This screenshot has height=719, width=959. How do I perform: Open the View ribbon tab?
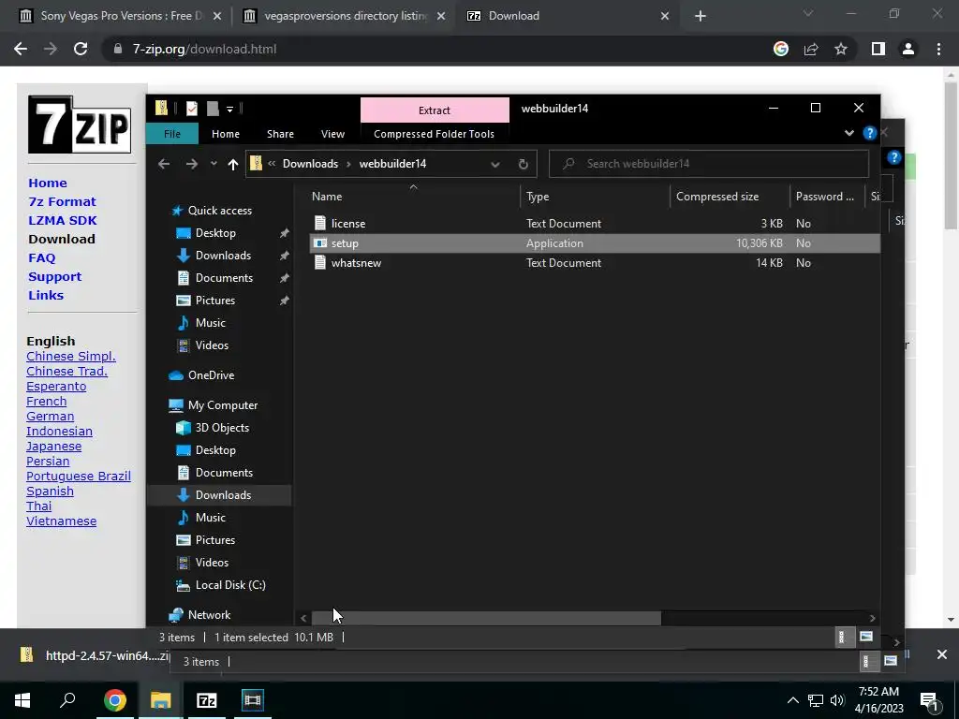332,134
